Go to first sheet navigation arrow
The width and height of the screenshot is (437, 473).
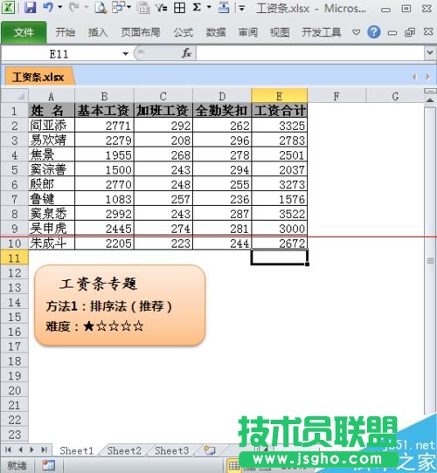[8, 450]
